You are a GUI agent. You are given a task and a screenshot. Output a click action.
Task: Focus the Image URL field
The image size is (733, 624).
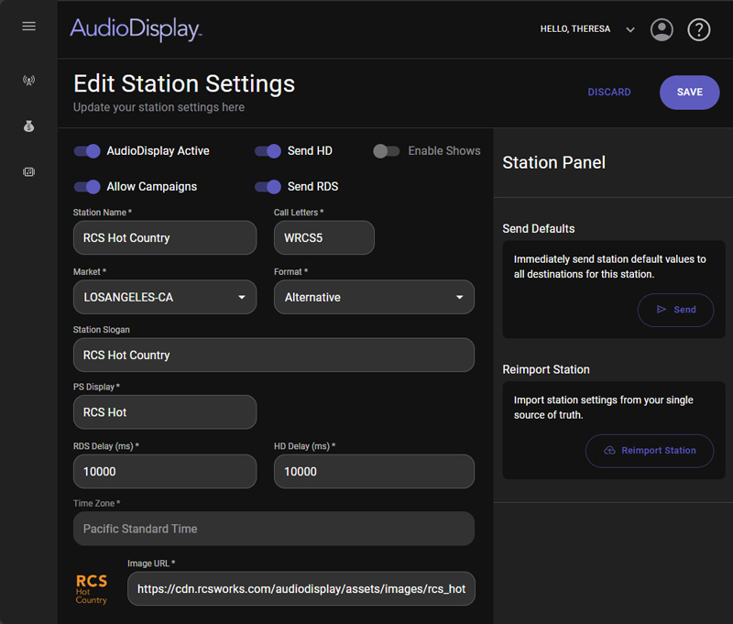[x=301, y=588]
